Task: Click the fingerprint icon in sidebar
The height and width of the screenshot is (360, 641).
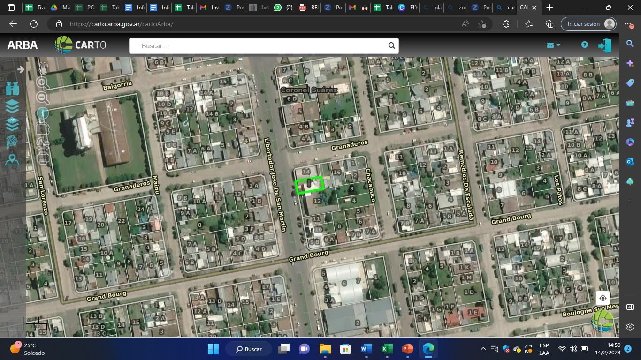Action: click(x=12, y=142)
